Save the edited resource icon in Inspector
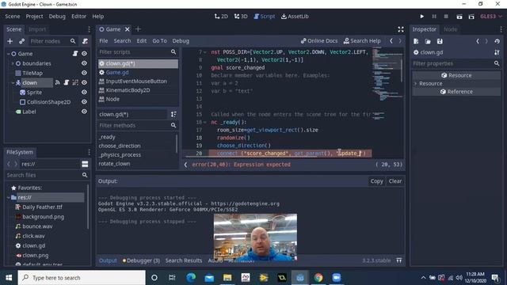The image size is (507, 285). 440,41
